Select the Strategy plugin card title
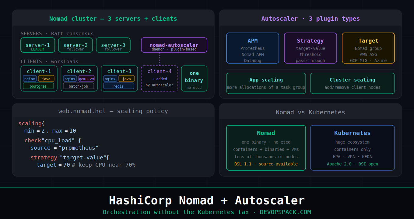This screenshot has width=414, height=219. 310,41
